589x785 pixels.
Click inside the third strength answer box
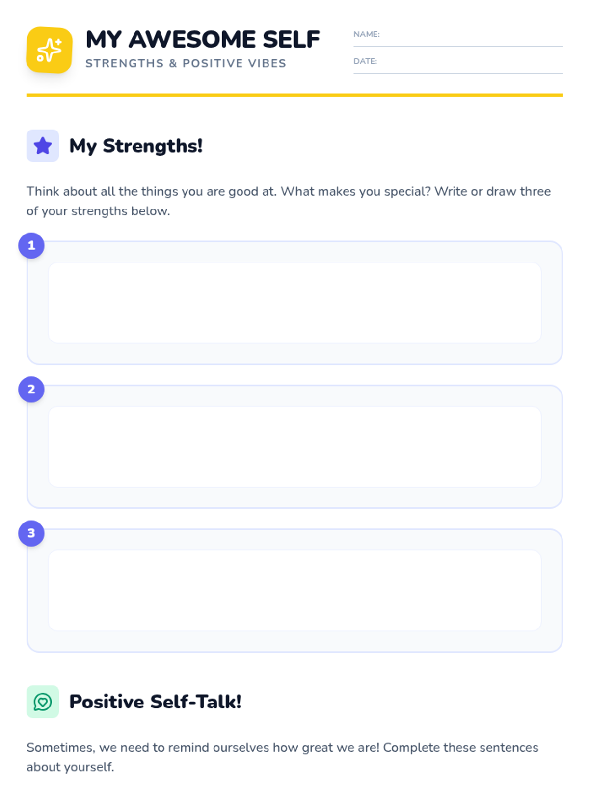click(294, 590)
